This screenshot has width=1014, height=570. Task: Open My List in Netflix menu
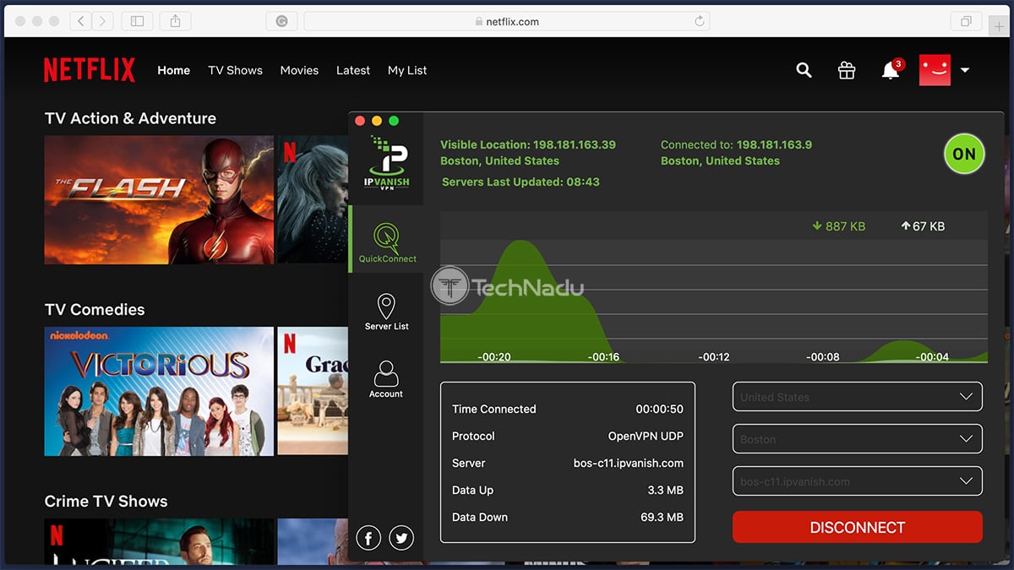[407, 70]
